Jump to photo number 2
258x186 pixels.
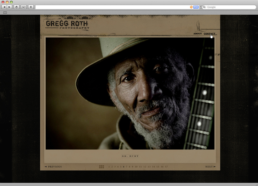(112, 167)
